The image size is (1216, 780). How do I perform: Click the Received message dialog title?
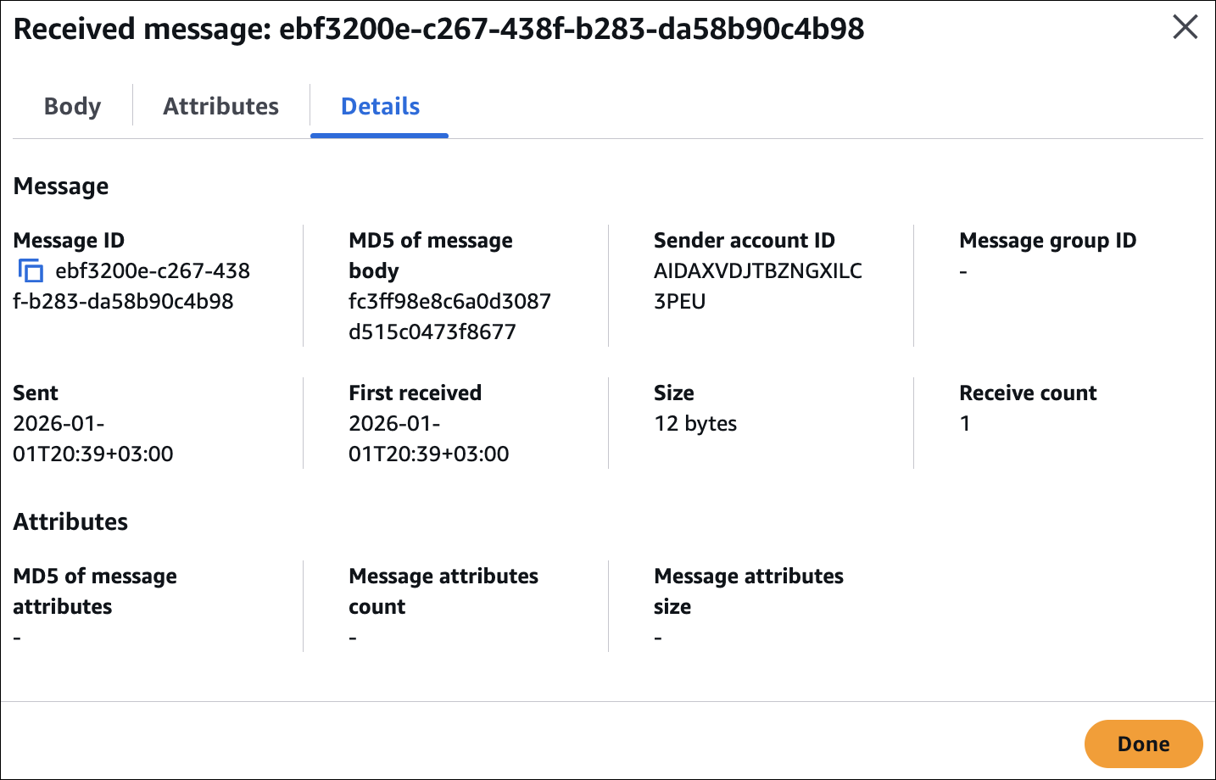[438, 29]
